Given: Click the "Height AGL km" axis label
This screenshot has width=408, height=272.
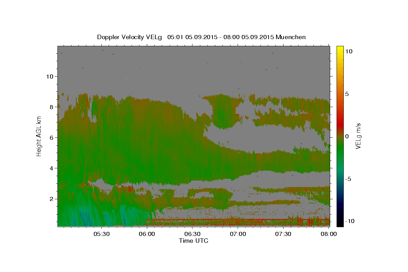Looking at the screenshot, I should [x=39, y=136].
